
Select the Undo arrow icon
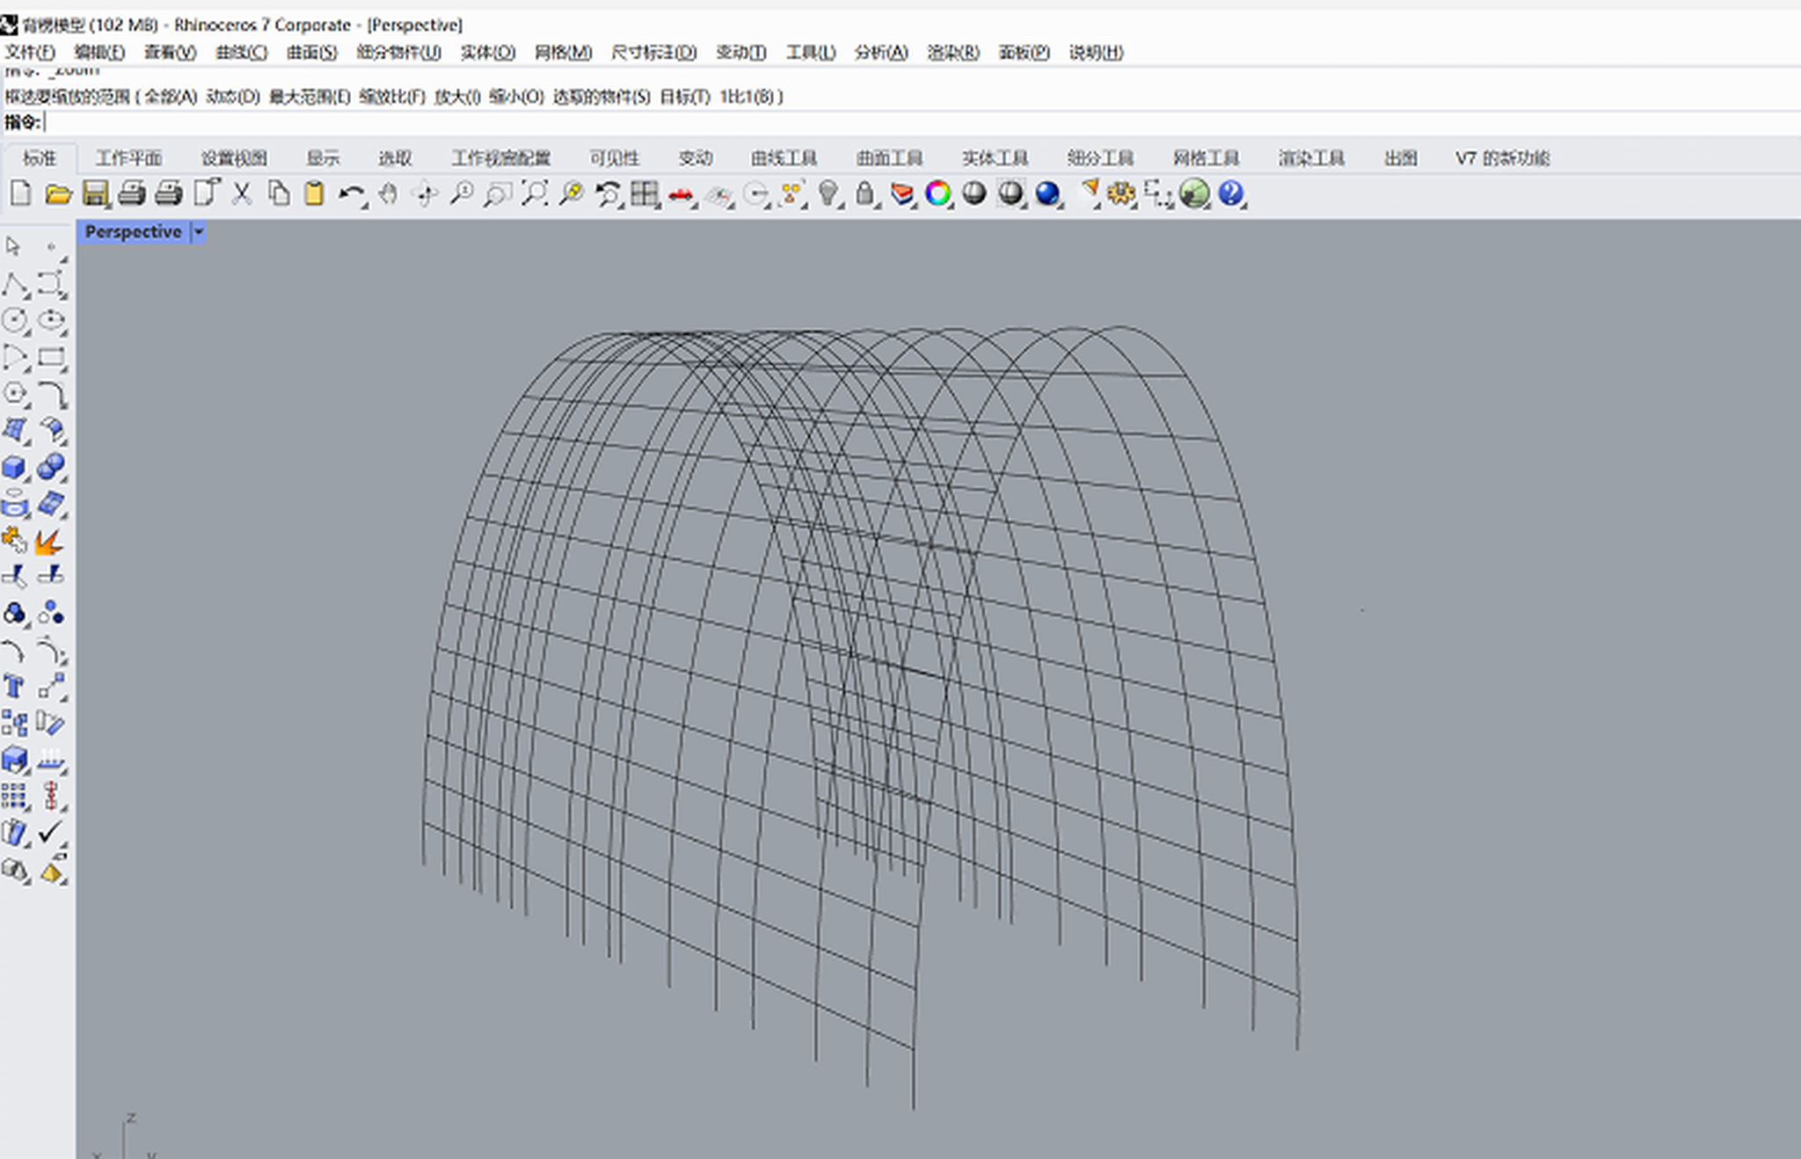click(350, 193)
